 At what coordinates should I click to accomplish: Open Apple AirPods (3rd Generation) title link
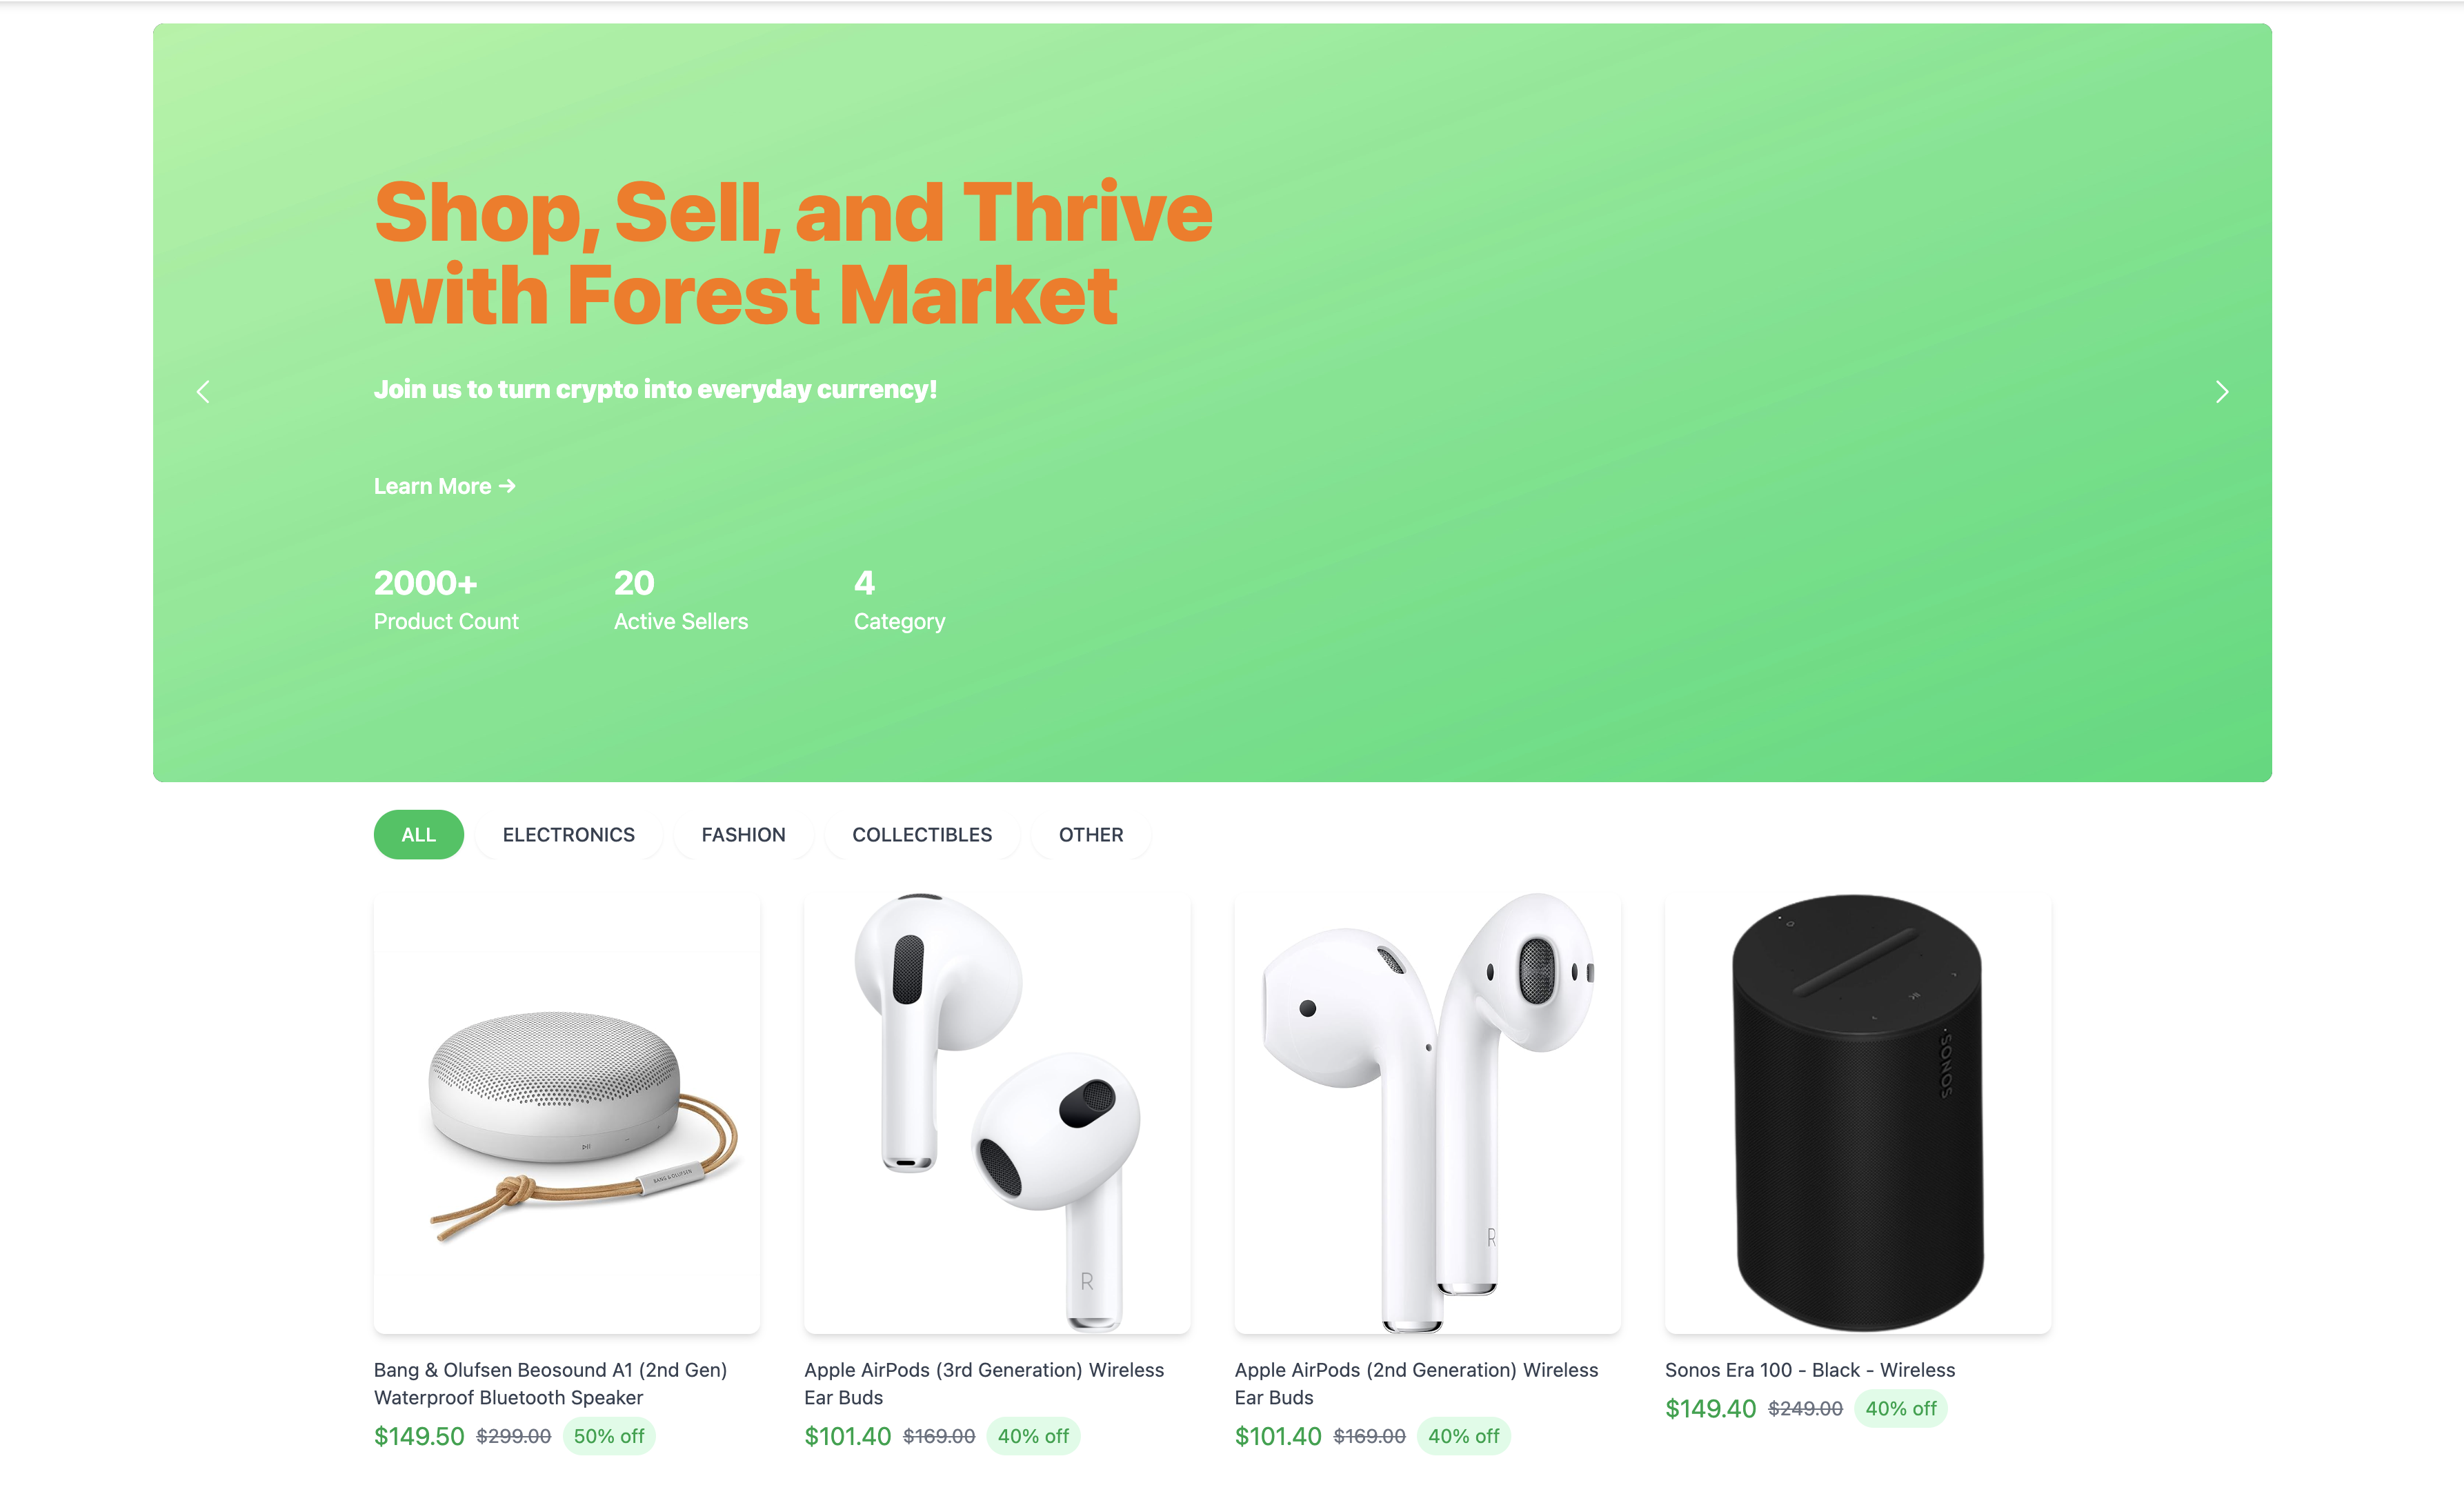(984, 1383)
